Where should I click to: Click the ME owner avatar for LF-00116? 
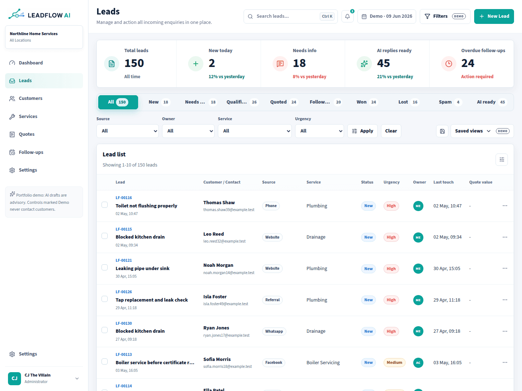tap(418, 206)
